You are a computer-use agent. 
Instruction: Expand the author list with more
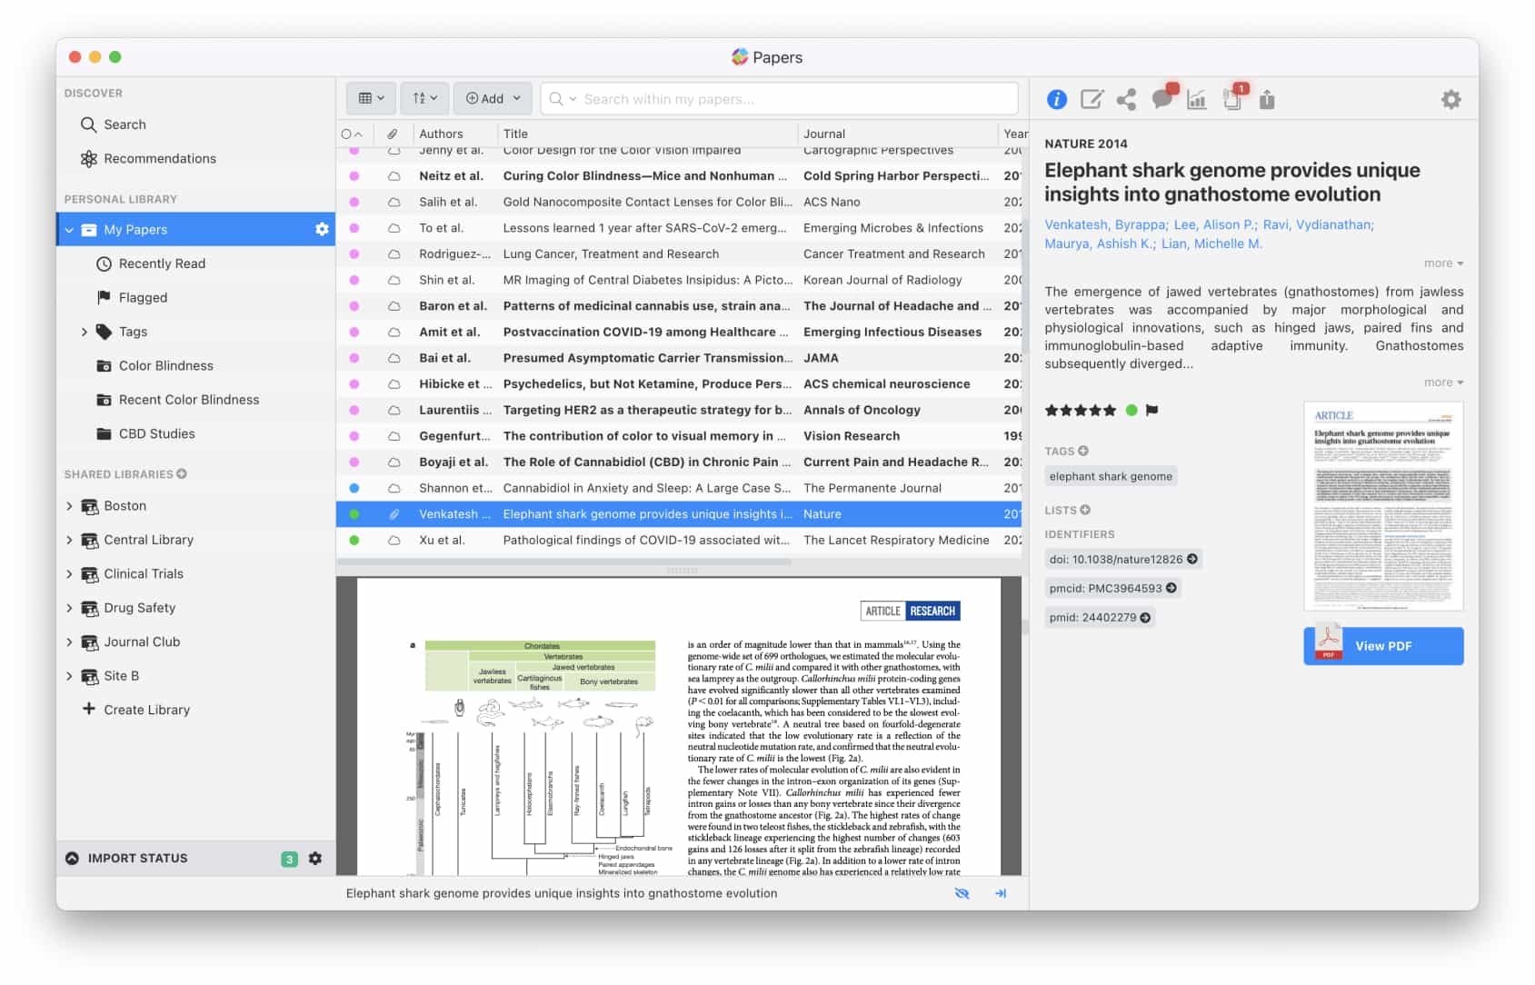(x=1443, y=264)
